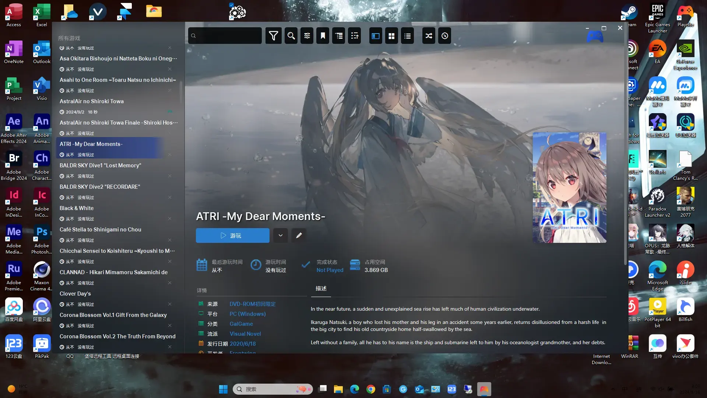Viewport: 707px width, 398px height.
Task: Launch ATRI with the play button
Action: (x=232, y=235)
